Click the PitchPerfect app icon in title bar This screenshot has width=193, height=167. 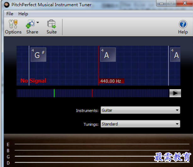[x=7, y=5]
